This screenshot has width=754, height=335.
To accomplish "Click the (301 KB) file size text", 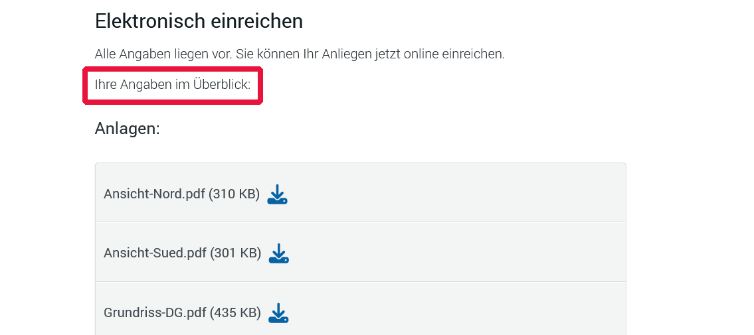I will click(x=236, y=253).
